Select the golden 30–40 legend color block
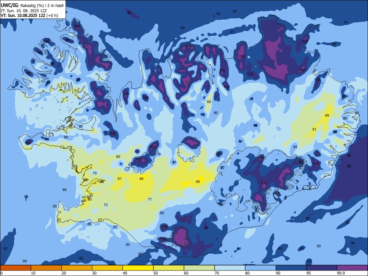Image resolution: width=368 pixels, height=276 pixels. click(107, 268)
